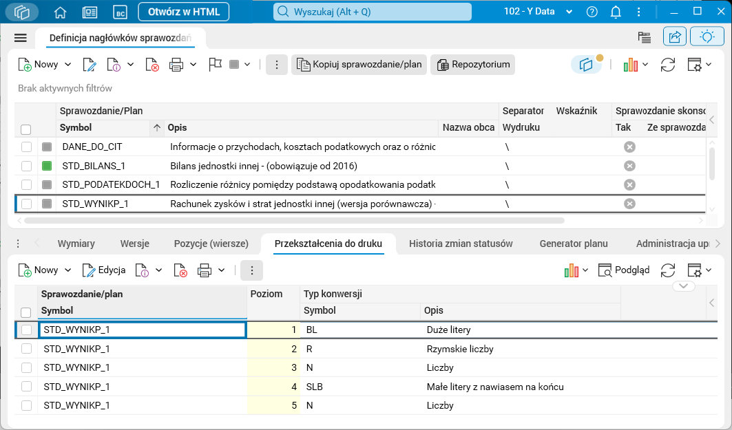Click the application logo icon

tap(22, 12)
